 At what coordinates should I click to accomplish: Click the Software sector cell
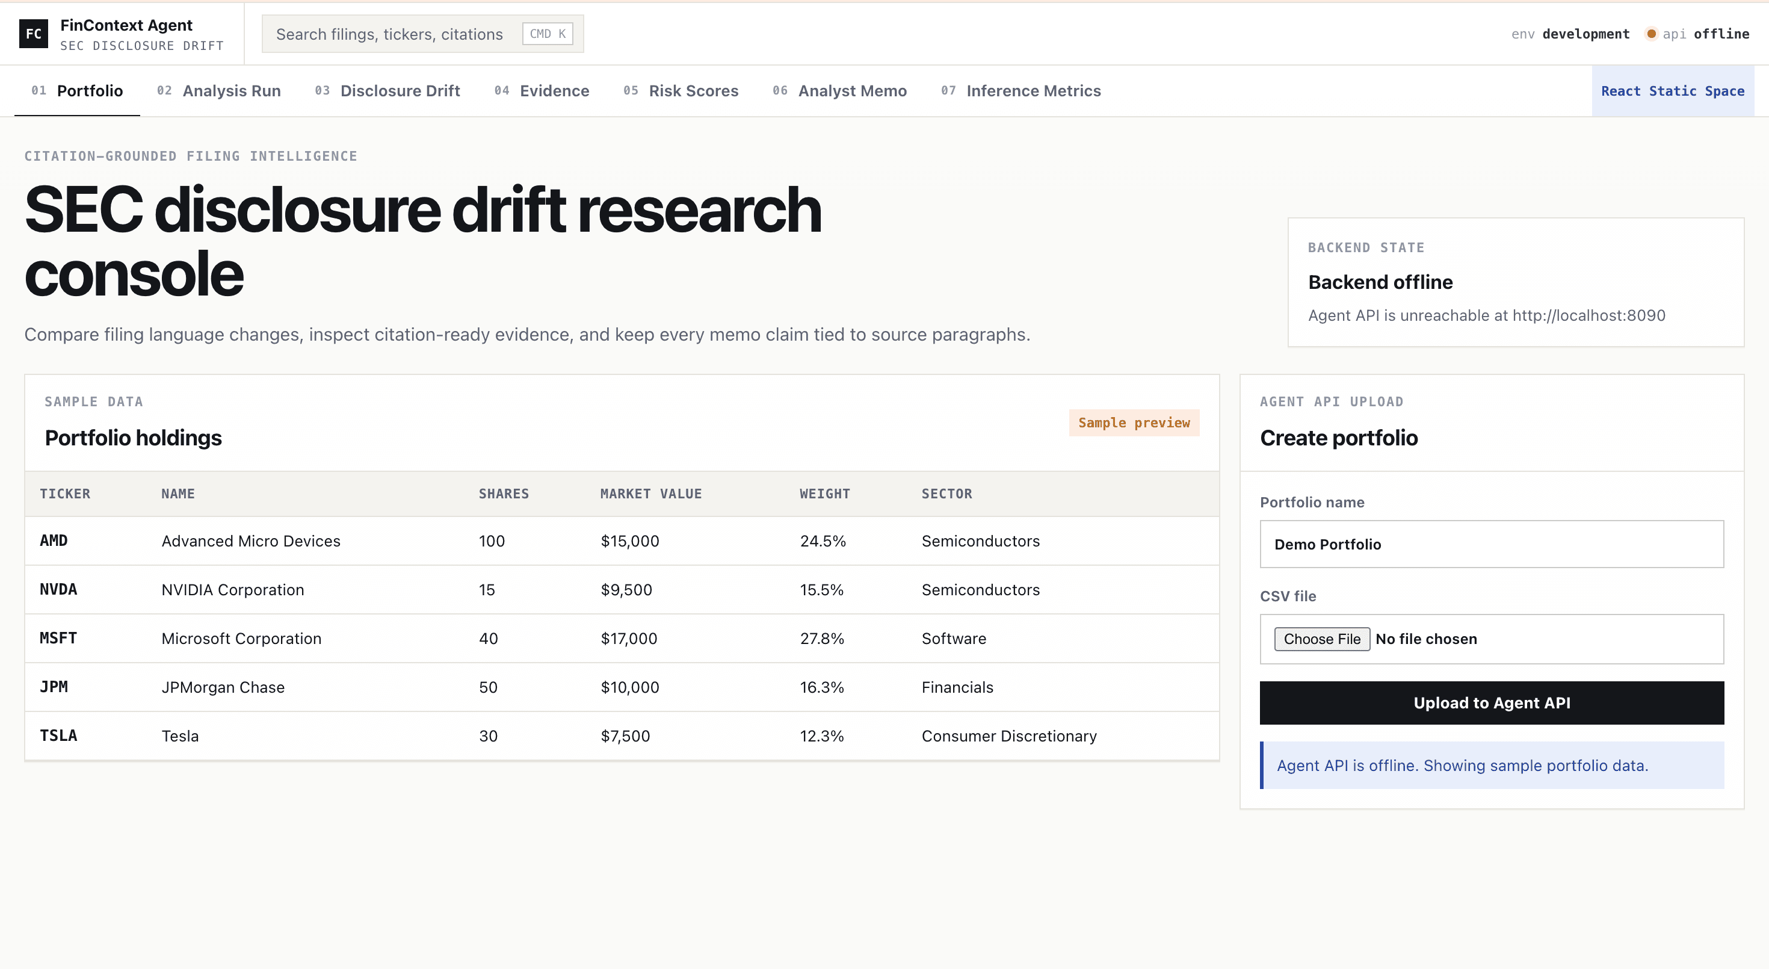tap(954, 638)
